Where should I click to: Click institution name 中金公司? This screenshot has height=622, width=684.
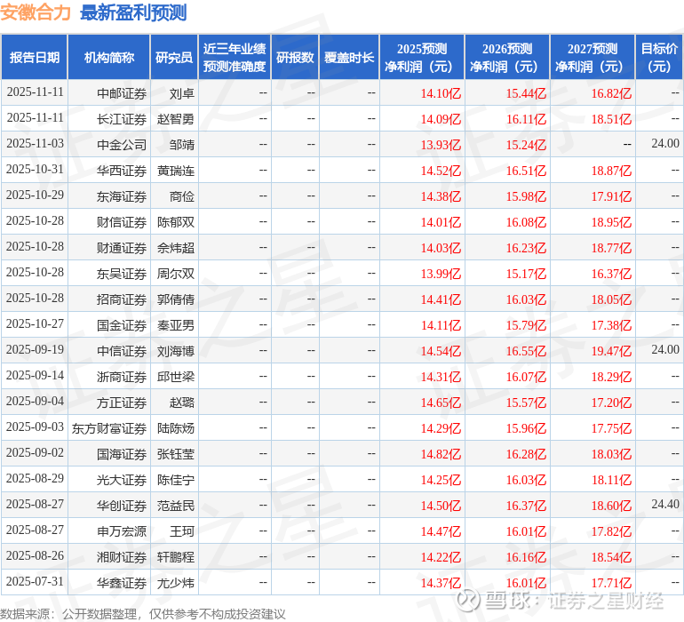[x=122, y=145]
